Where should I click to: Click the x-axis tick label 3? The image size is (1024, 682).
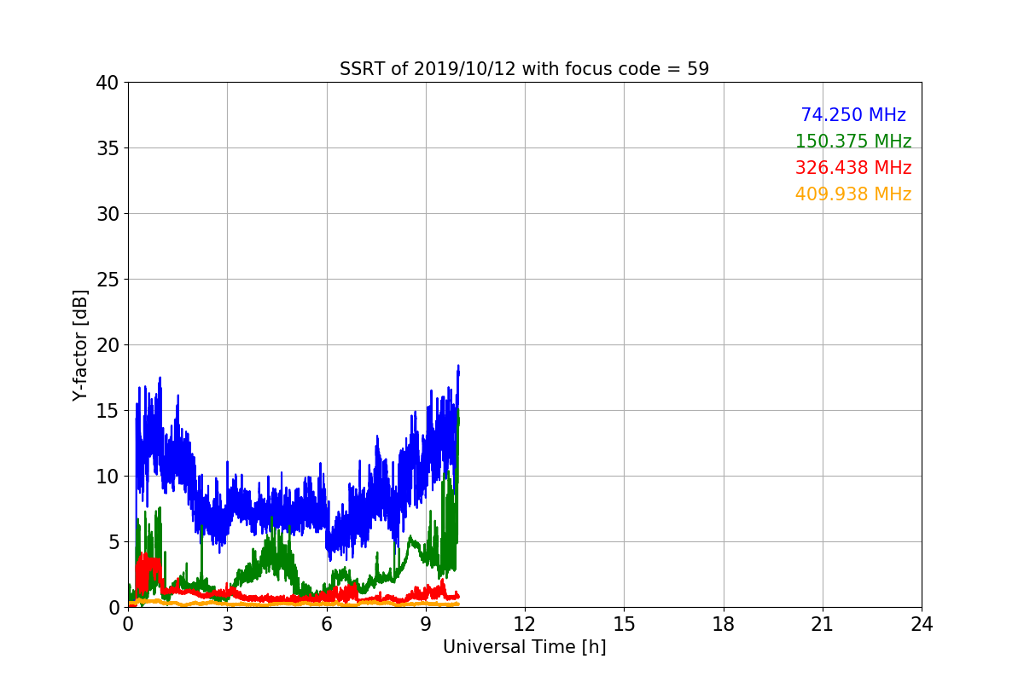pyautogui.click(x=227, y=624)
